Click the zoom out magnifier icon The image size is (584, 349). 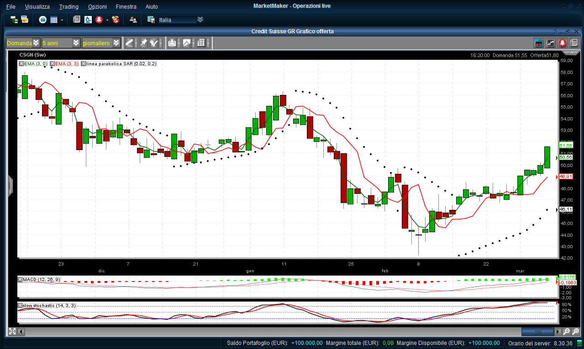pos(566,332)
